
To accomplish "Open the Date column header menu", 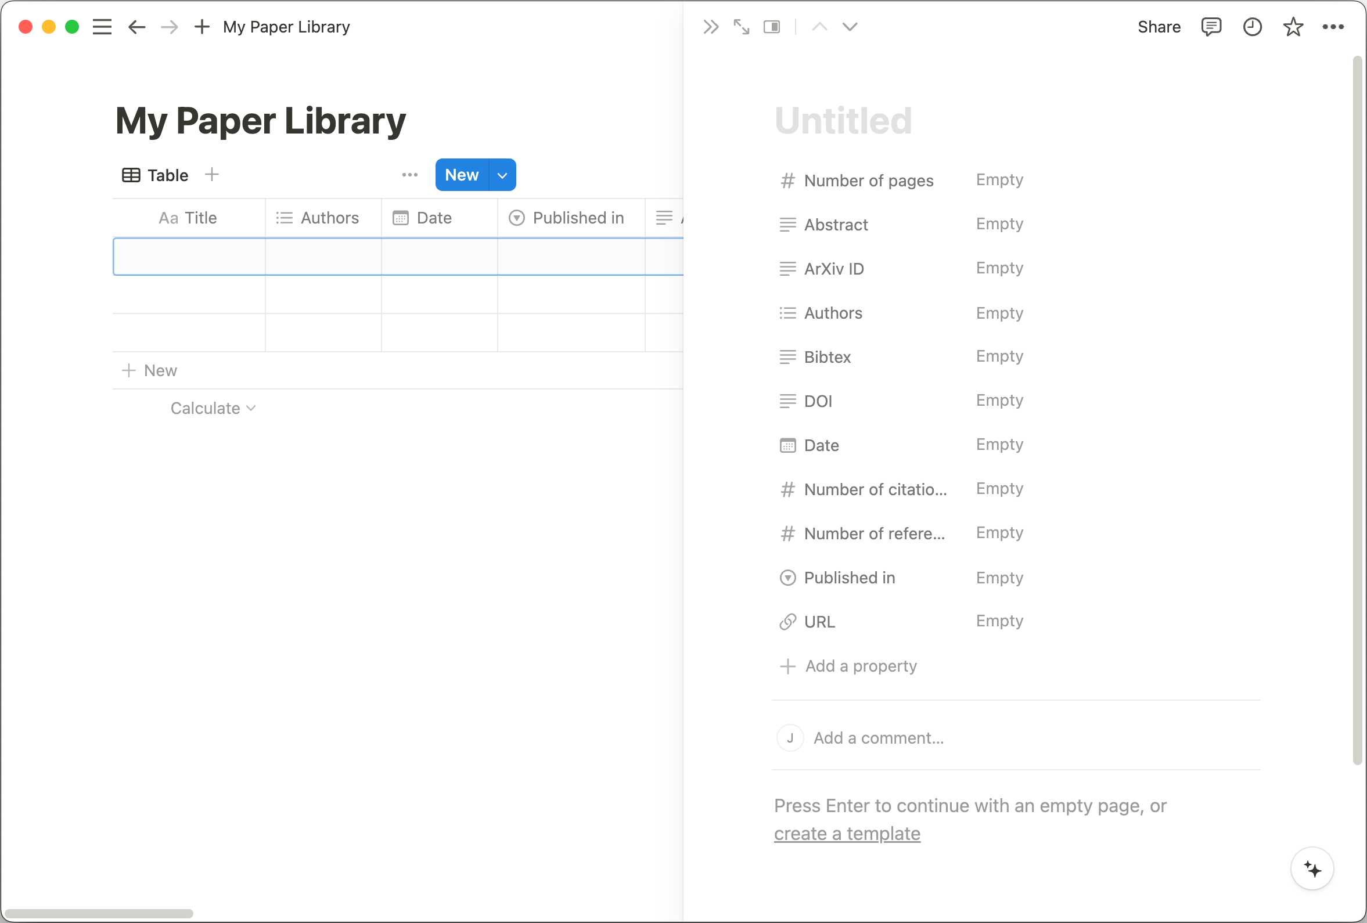I will click(440, 218).
